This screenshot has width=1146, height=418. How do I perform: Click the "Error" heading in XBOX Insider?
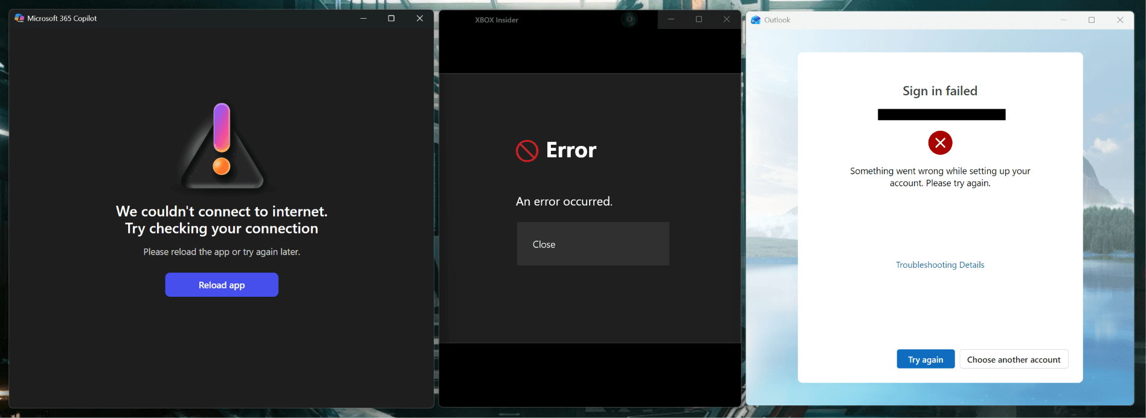[x=571, y=150]
